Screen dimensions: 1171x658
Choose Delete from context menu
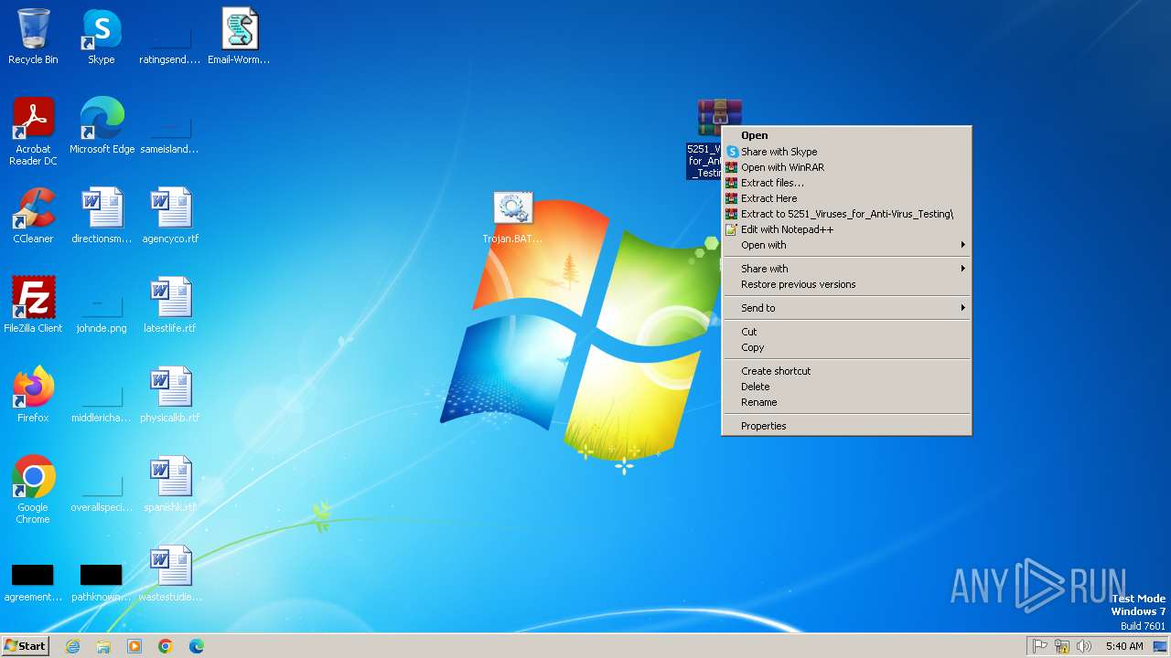pos(846,387)
